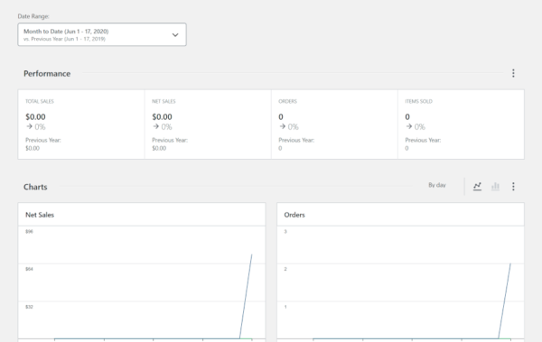Click the trend arrow under Items Sold
The width and height of the screenshot is (542, 342).
[x=409, y=126]
